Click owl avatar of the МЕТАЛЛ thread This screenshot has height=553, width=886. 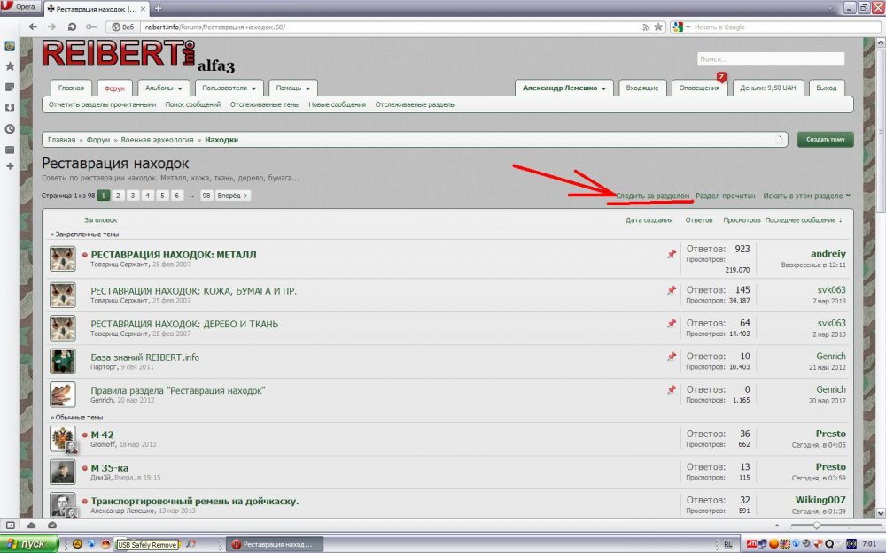pos(62,259)
